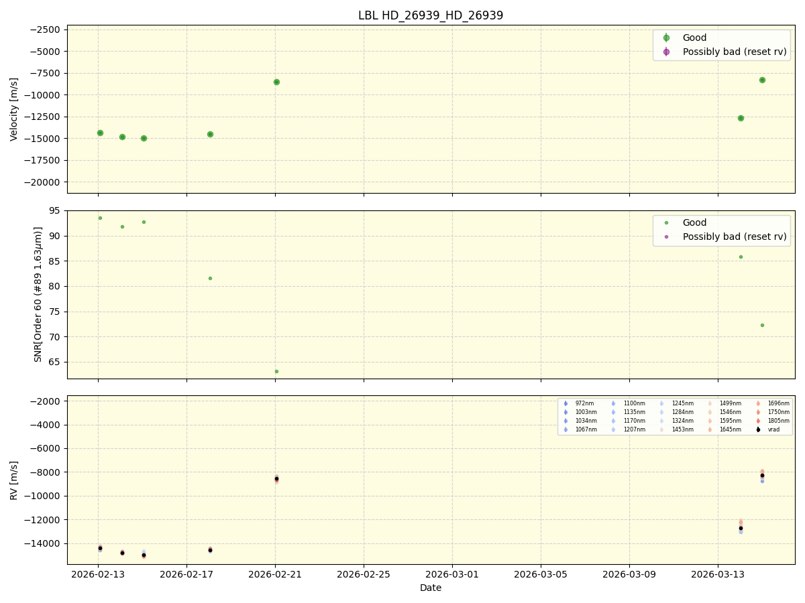Click the 2026-03-13 date tick label
This screenshot has width=805, height=603.
pos(718,574)
